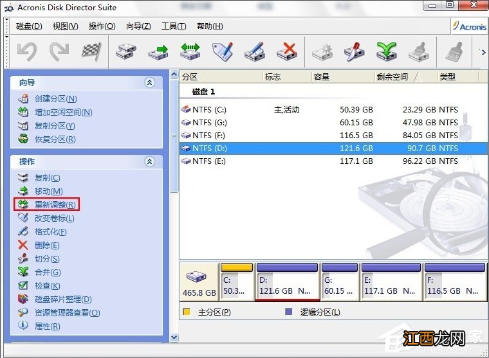Open the 工具(T) menu
The image size is (489, 358).
point(174,26)
